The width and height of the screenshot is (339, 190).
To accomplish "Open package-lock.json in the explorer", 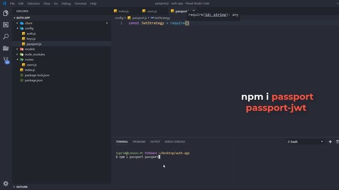I will tap(37, 75).
